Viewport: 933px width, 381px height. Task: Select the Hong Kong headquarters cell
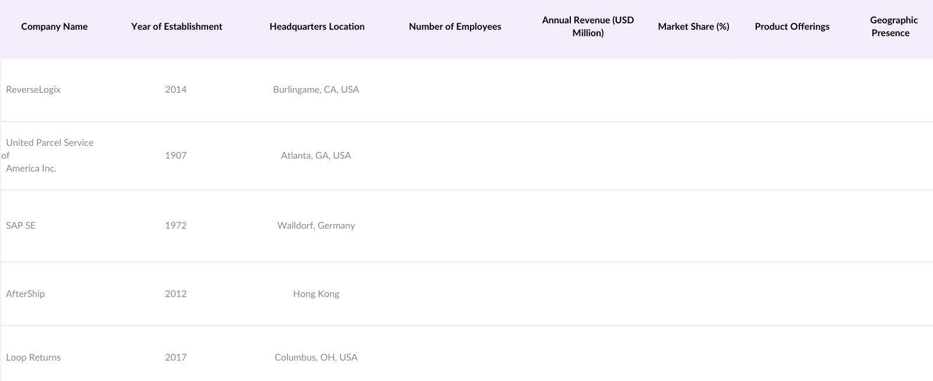316,293
